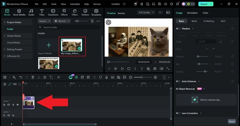Lock the Video 1 track

(x=4, y=105)
